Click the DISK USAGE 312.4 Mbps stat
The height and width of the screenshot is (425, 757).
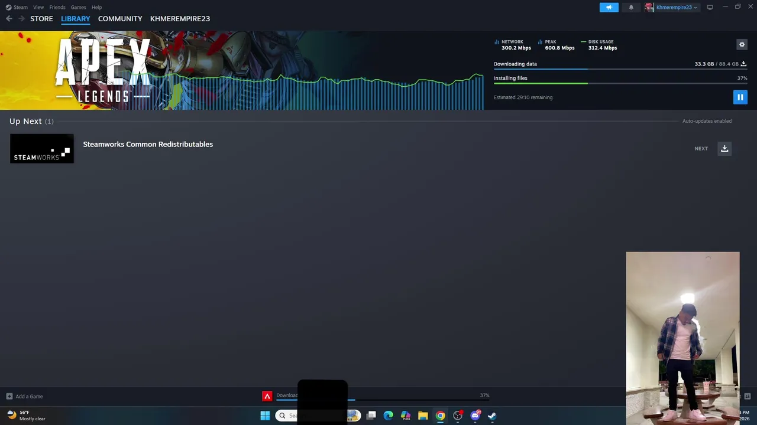[x=599, y=45]
